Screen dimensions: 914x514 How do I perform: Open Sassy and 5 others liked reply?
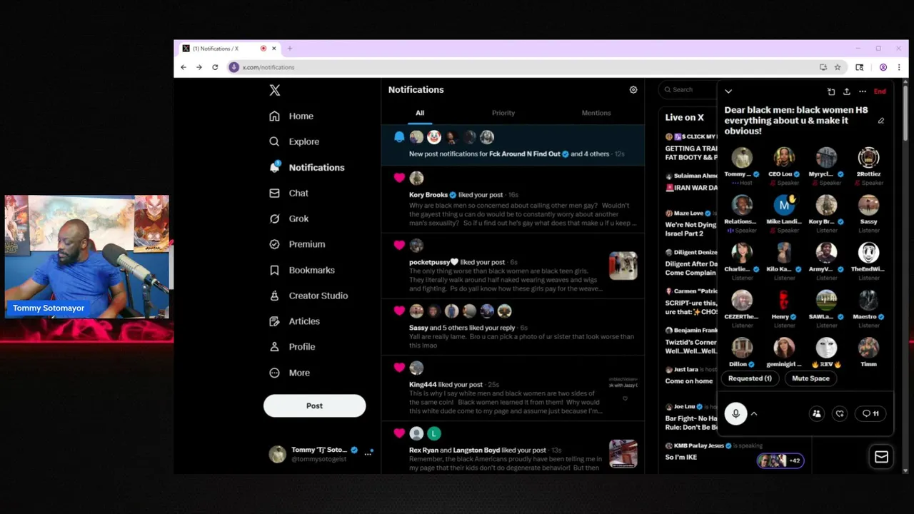click(x=513, y=327)
